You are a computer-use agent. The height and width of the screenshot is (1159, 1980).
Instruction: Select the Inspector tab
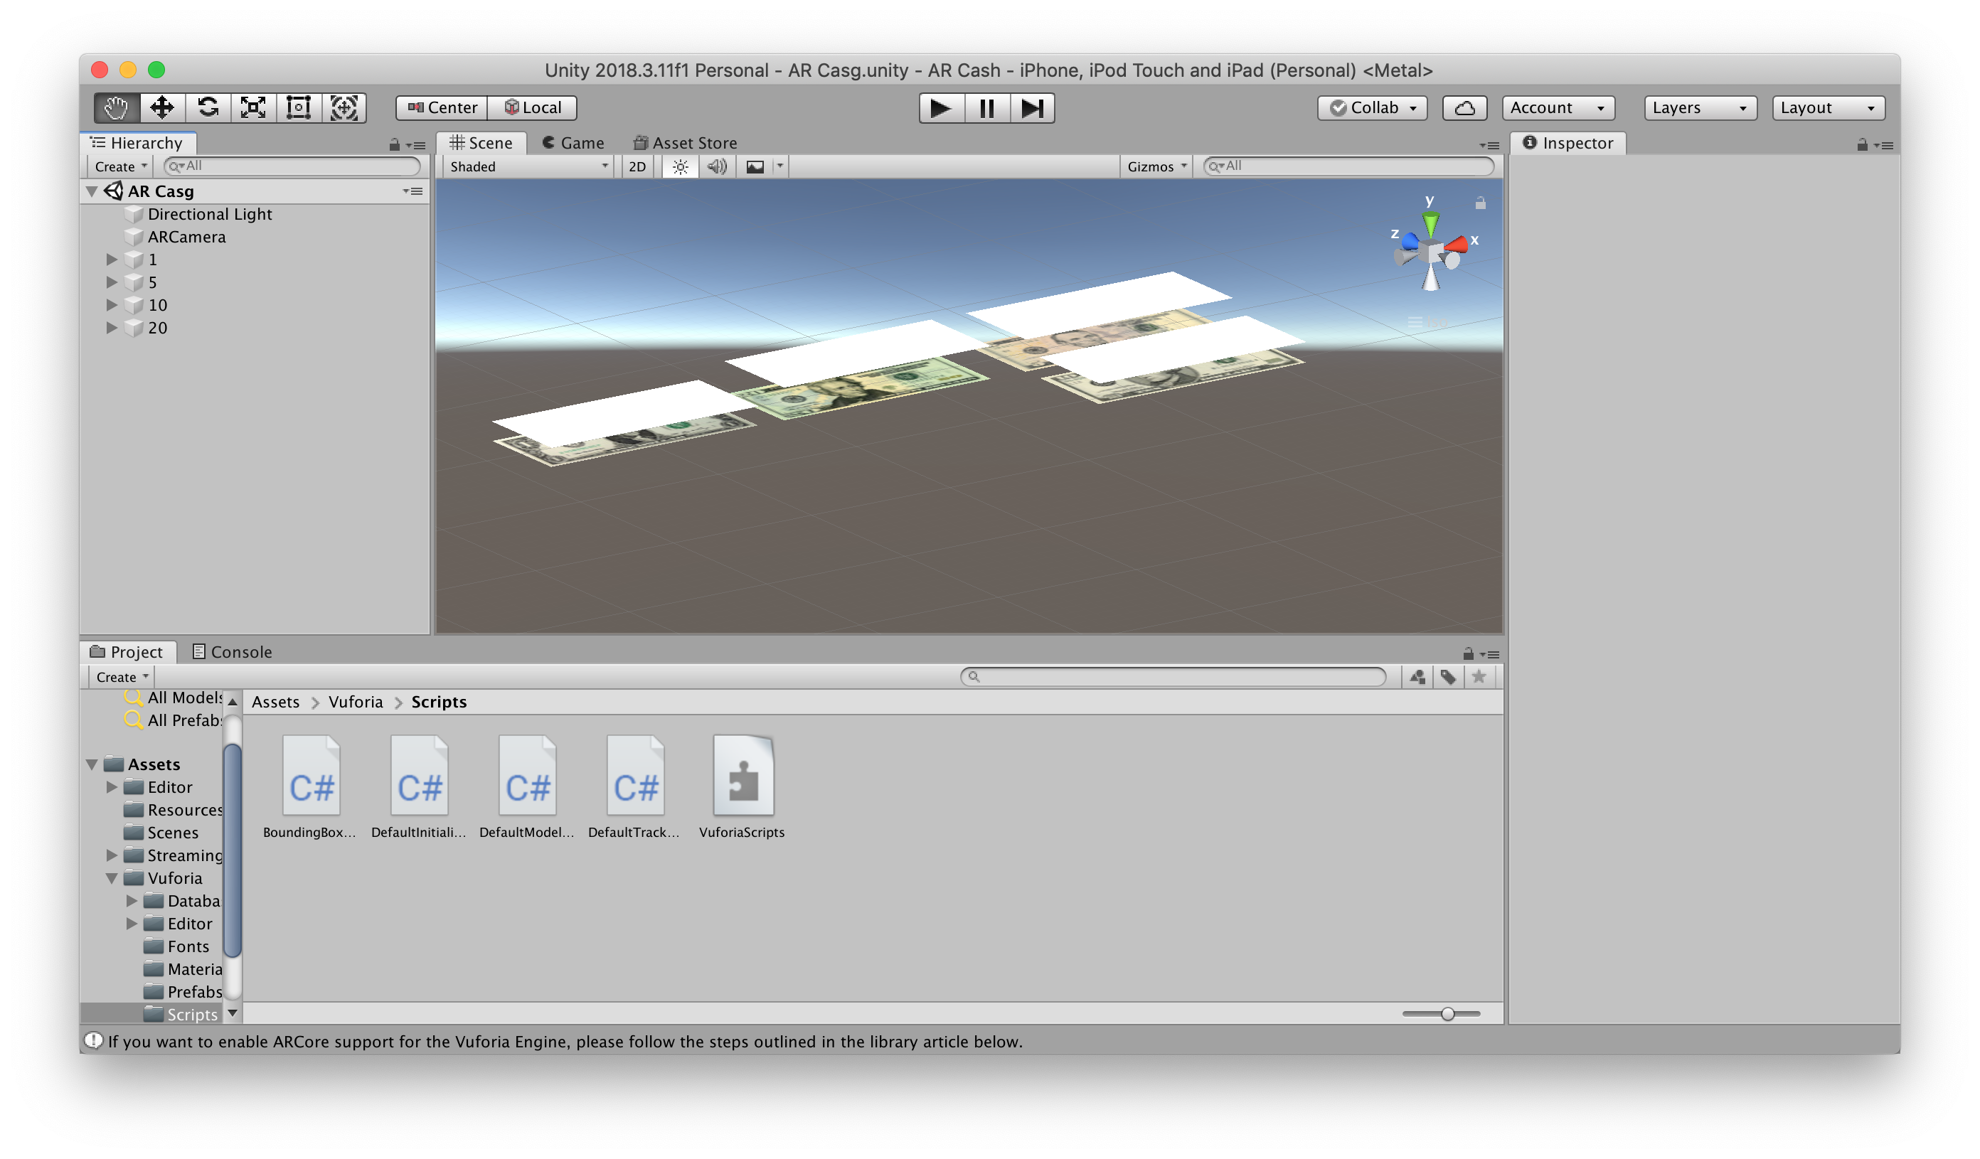1568,143
